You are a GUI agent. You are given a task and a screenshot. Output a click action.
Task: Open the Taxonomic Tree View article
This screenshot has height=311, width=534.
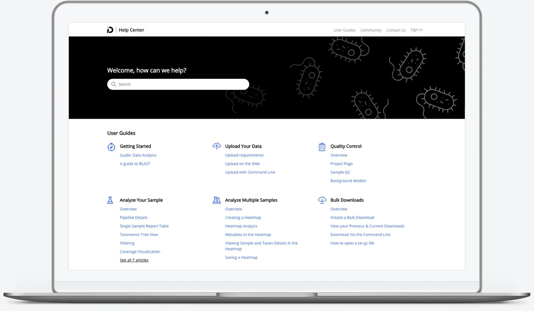point(139,235)
